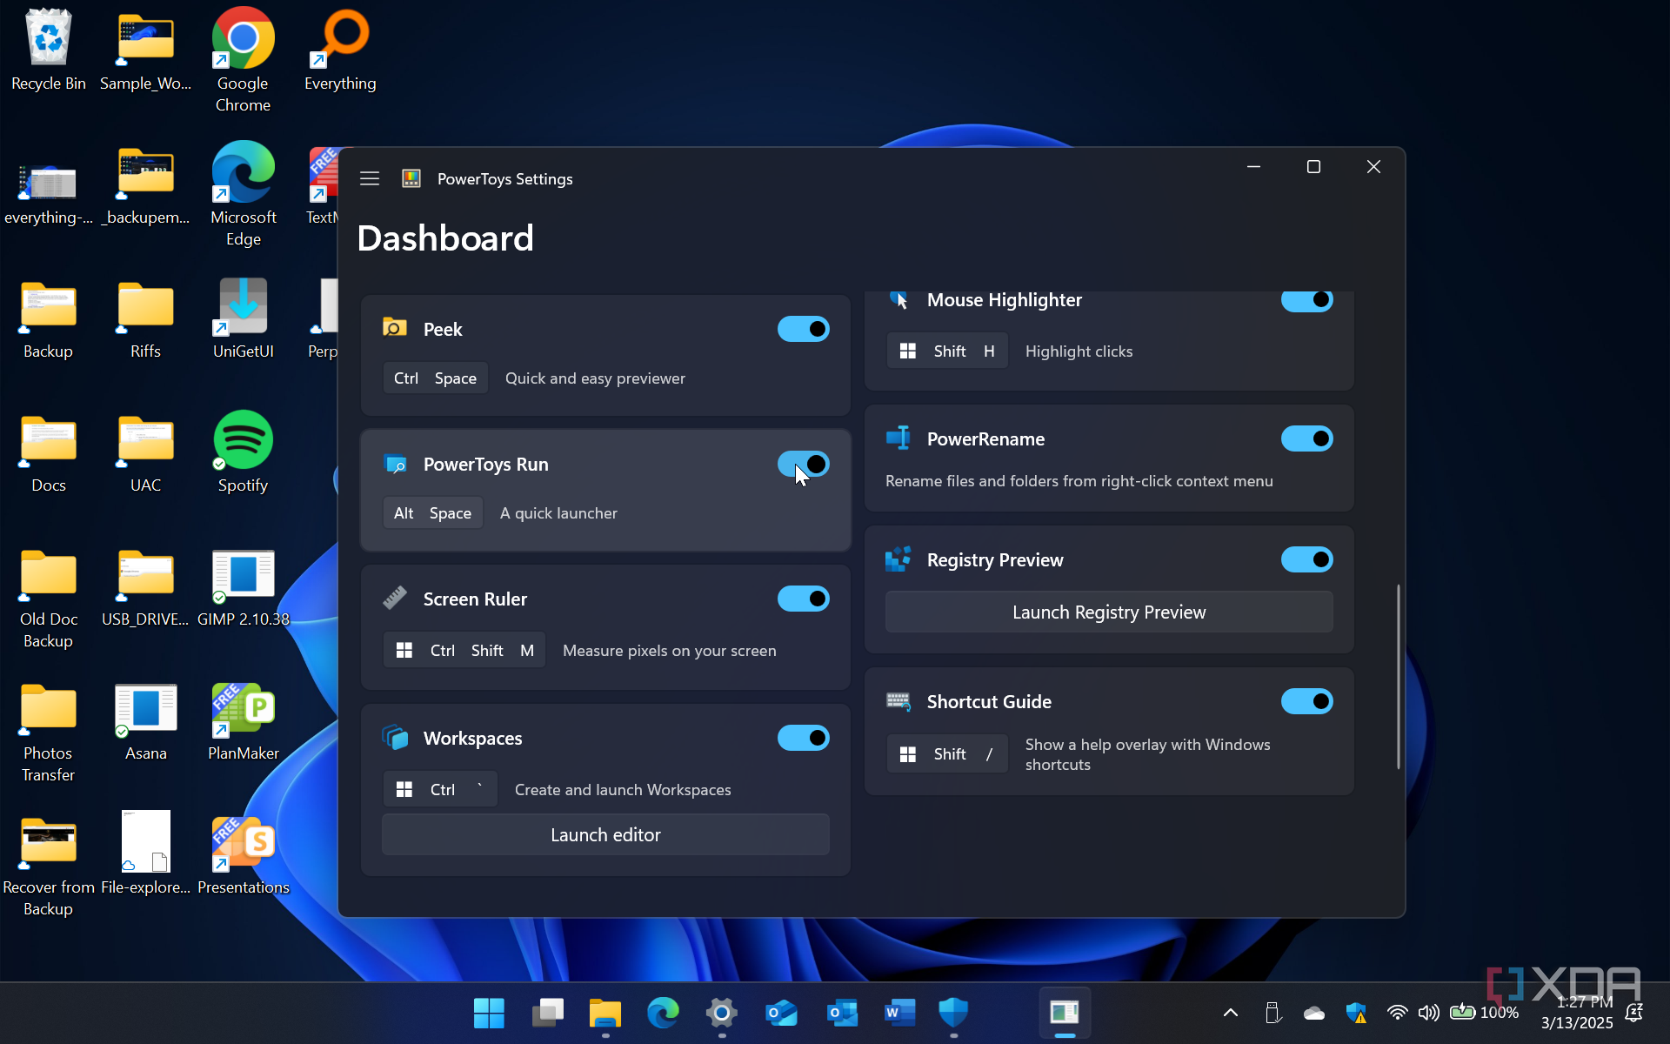Show hidden icons in the system tray
This screenshot has width=1670, height=1044.
tap(1231, 1013)
